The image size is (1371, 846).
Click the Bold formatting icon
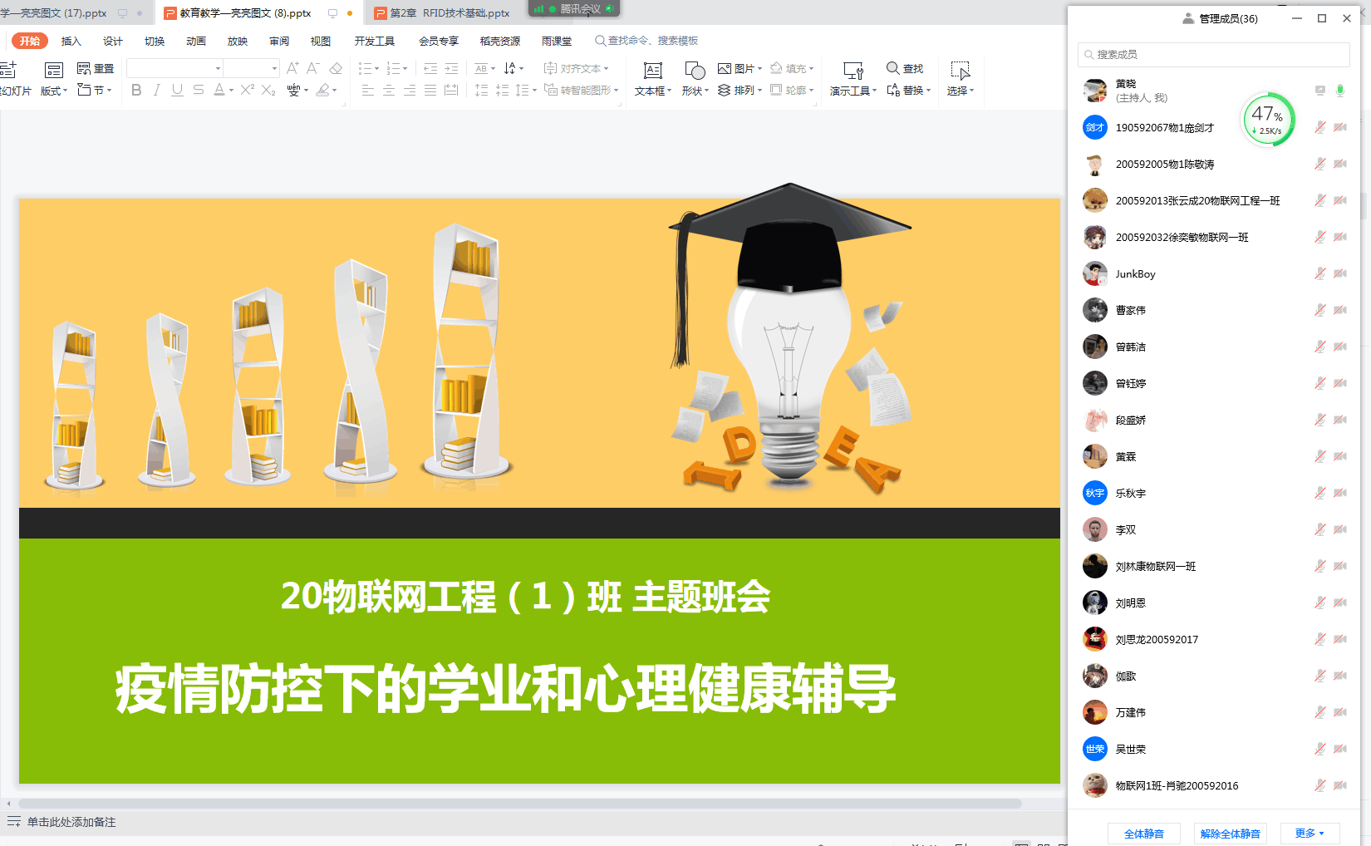tap(136, 90)
